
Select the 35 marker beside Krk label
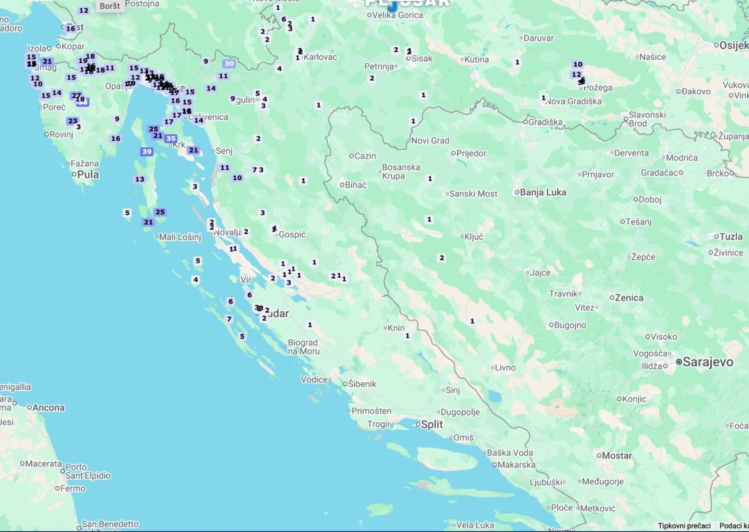pos(171,139)
